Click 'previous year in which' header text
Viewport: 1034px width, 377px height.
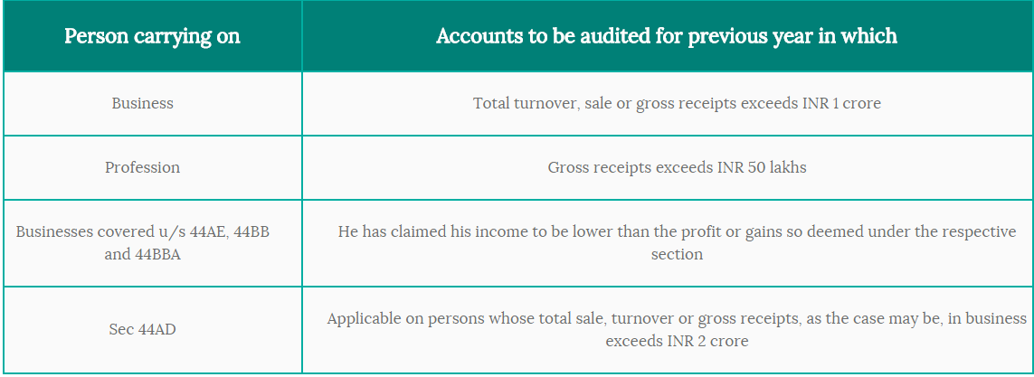tap(792, 36)
